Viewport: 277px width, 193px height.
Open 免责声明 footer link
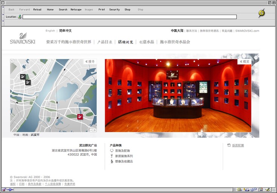(x=70, y=184)
